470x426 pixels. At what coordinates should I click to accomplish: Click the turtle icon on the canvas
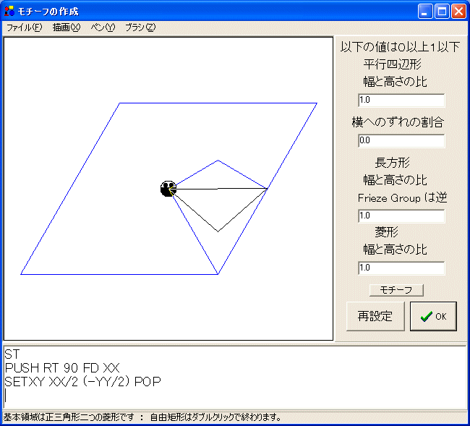click(168, 189)
